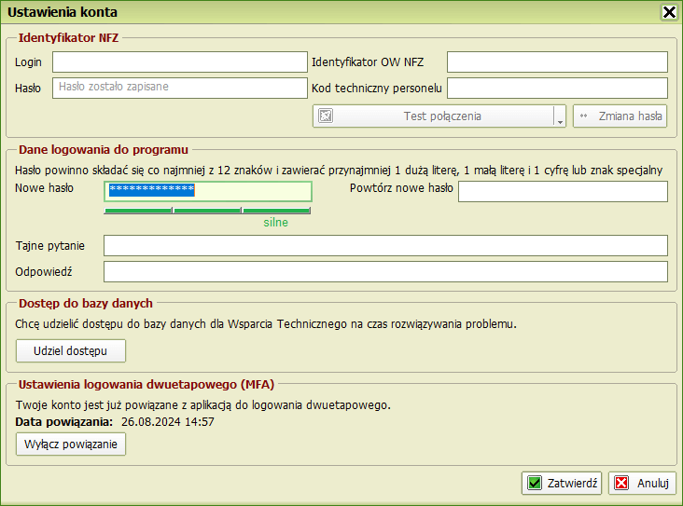Click the Tajne pytanie text field
Viewport: 683px width, 506px height.
385,246
